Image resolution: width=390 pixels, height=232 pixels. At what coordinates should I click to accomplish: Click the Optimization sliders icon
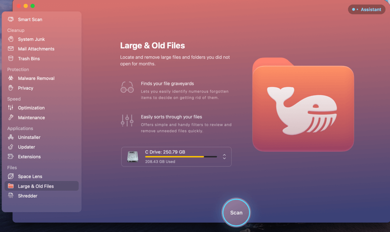coord(11,108)
